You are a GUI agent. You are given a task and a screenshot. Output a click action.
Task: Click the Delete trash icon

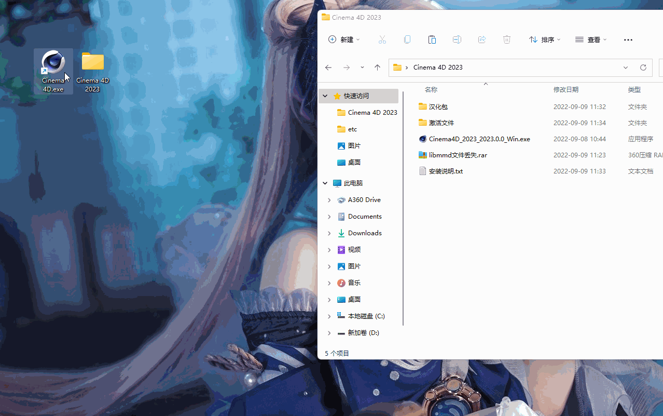(507, 39)
